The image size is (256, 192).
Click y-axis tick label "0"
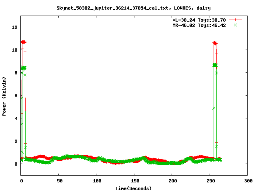click(x=16, y=164)
